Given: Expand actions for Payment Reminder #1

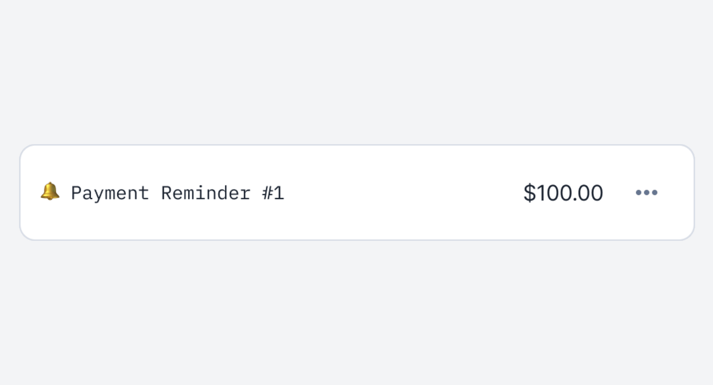Looking at the screenshot, I should [x=646, y=192].
